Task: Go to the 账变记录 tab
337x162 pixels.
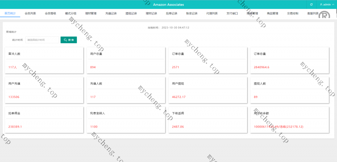Action: point(192,13)
